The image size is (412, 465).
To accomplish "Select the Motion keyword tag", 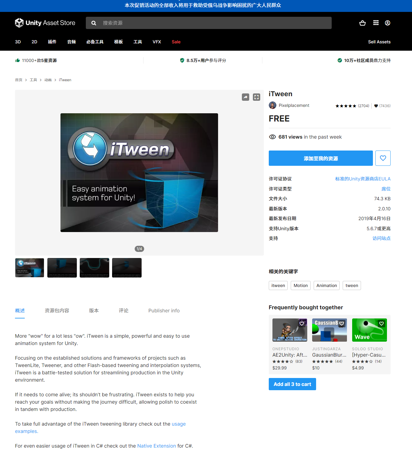I will pos(300,285).
